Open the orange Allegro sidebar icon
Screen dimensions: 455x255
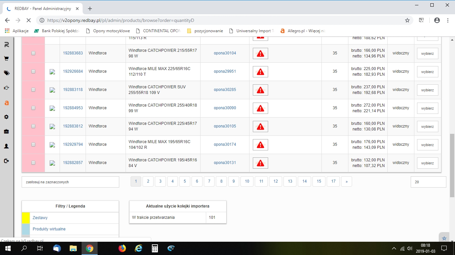6,103
